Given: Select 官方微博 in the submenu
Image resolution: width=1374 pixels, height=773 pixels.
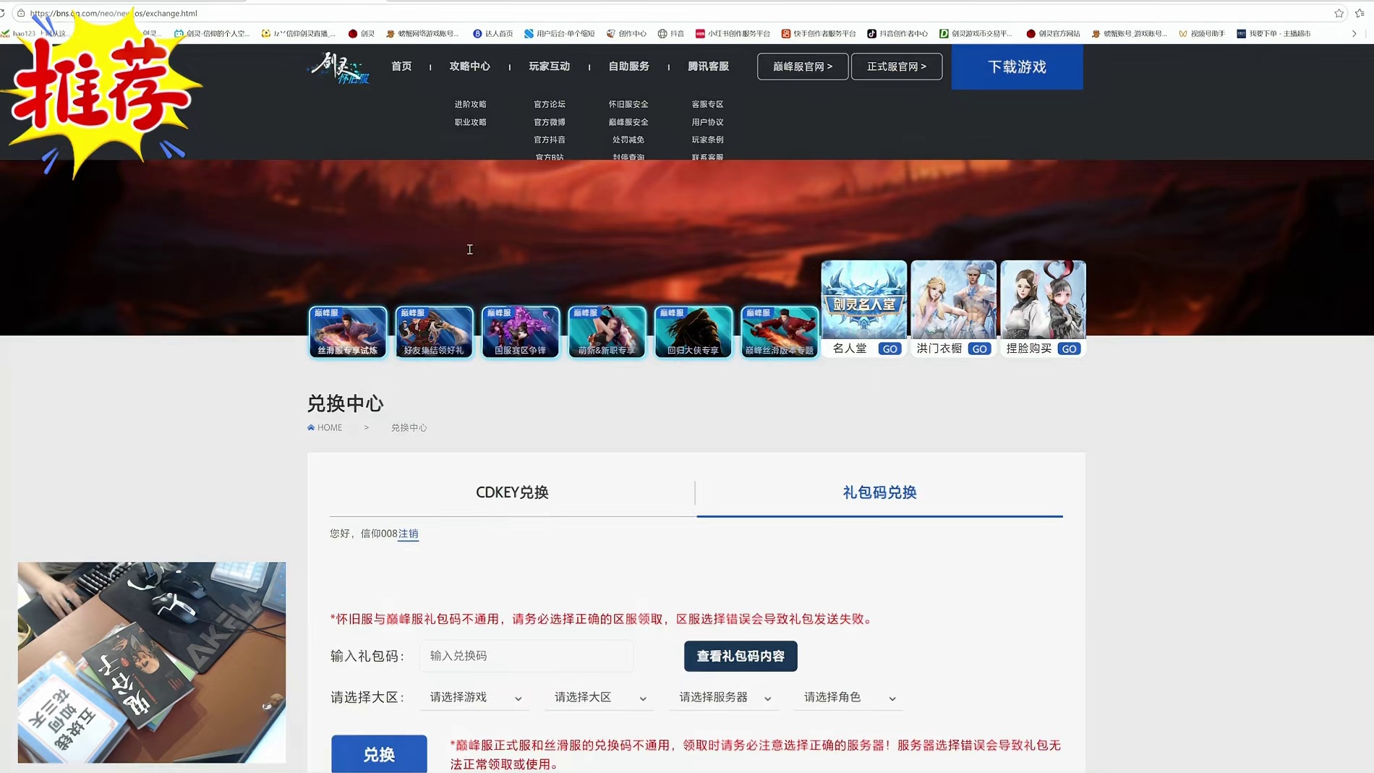Looking at the screenshot, I should pos(550,122).
